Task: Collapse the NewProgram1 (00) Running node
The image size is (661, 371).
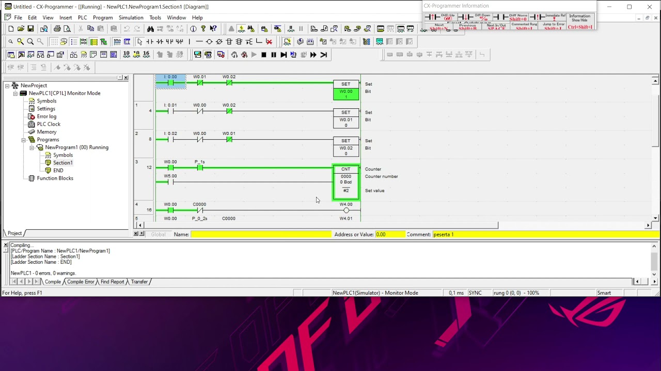Action: point(32,147)
